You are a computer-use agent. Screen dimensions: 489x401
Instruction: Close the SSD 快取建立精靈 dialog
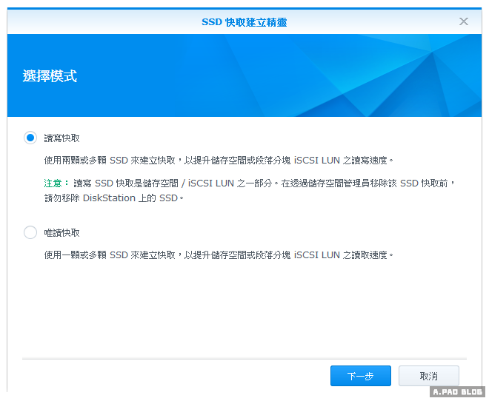pos(464,21)
